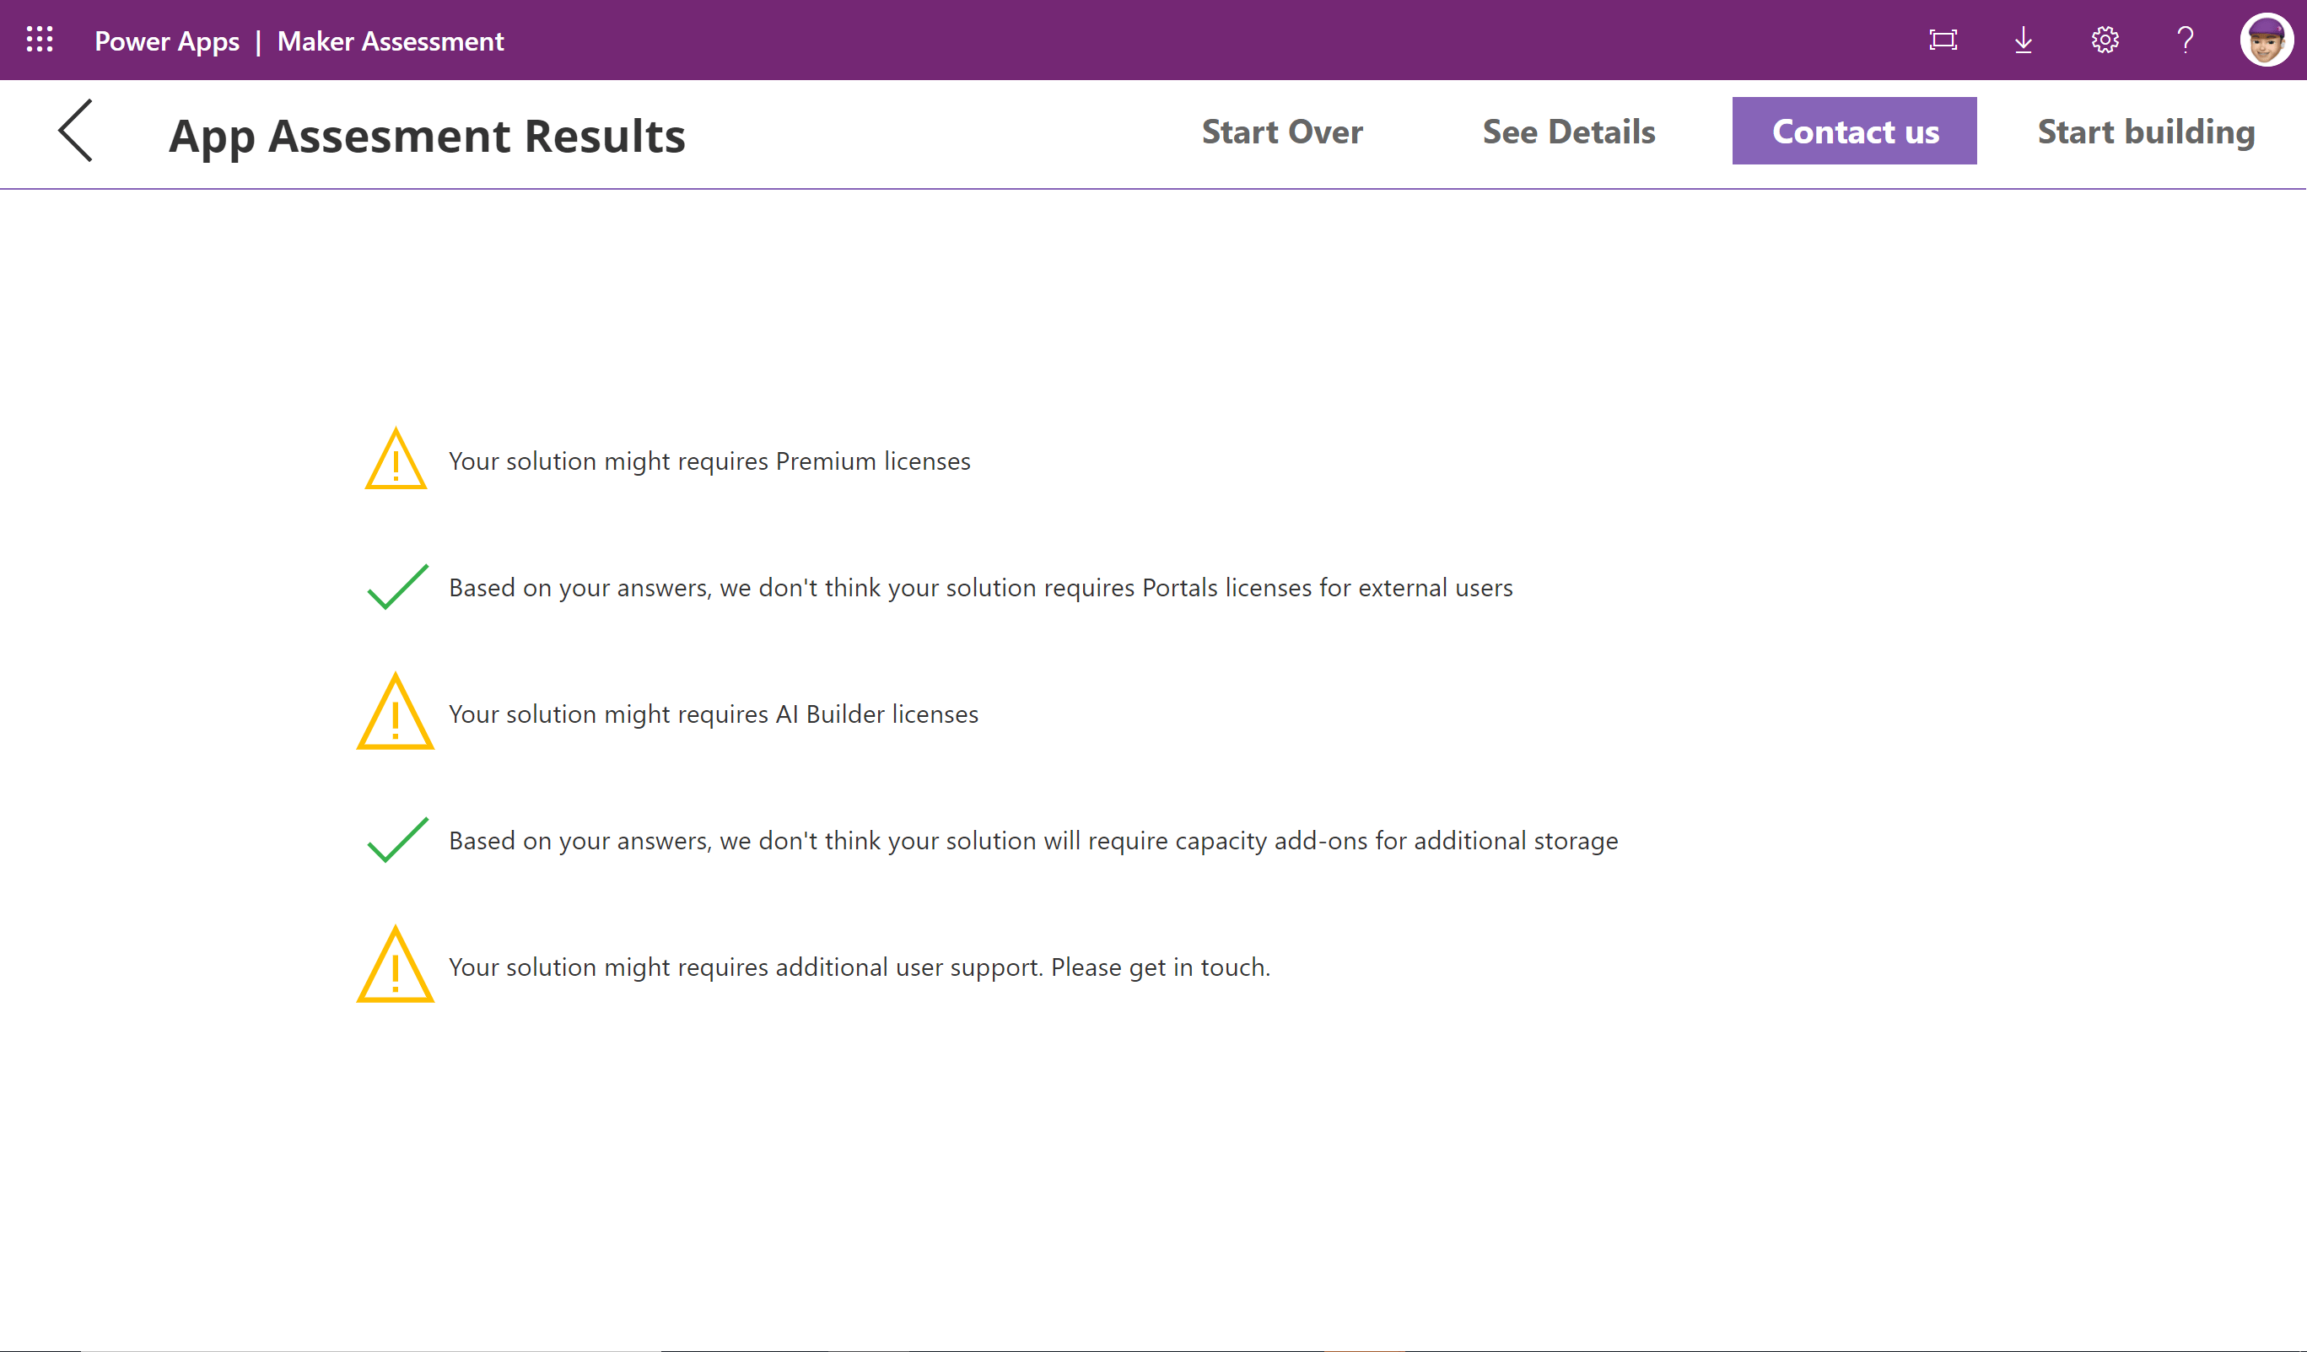Open See Details
The height and width of the screenshot is (1352, 2307).
coord(1568,131)
